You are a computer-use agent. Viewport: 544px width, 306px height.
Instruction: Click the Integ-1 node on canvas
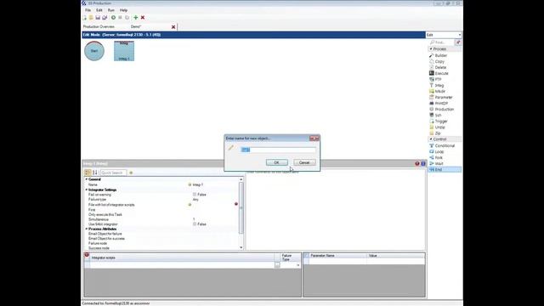pyautogui.click(x=124, y=51)
